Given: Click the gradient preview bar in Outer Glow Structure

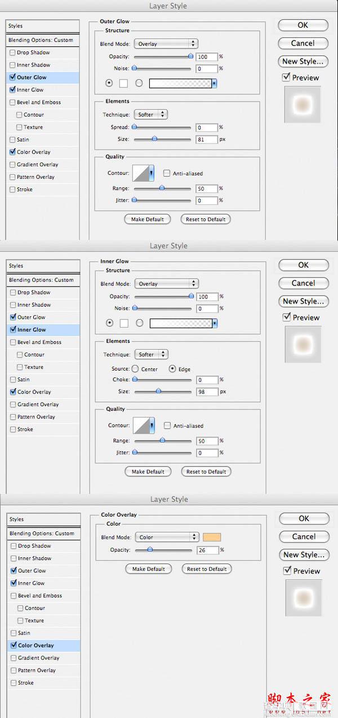Looking at the screenshot, I should 180,83.
